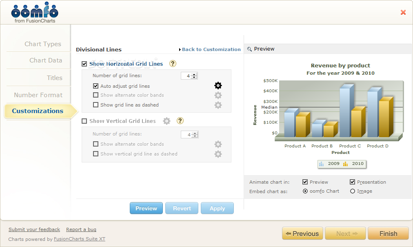Click gear for horizontal alternate color bands

(218, 96)
